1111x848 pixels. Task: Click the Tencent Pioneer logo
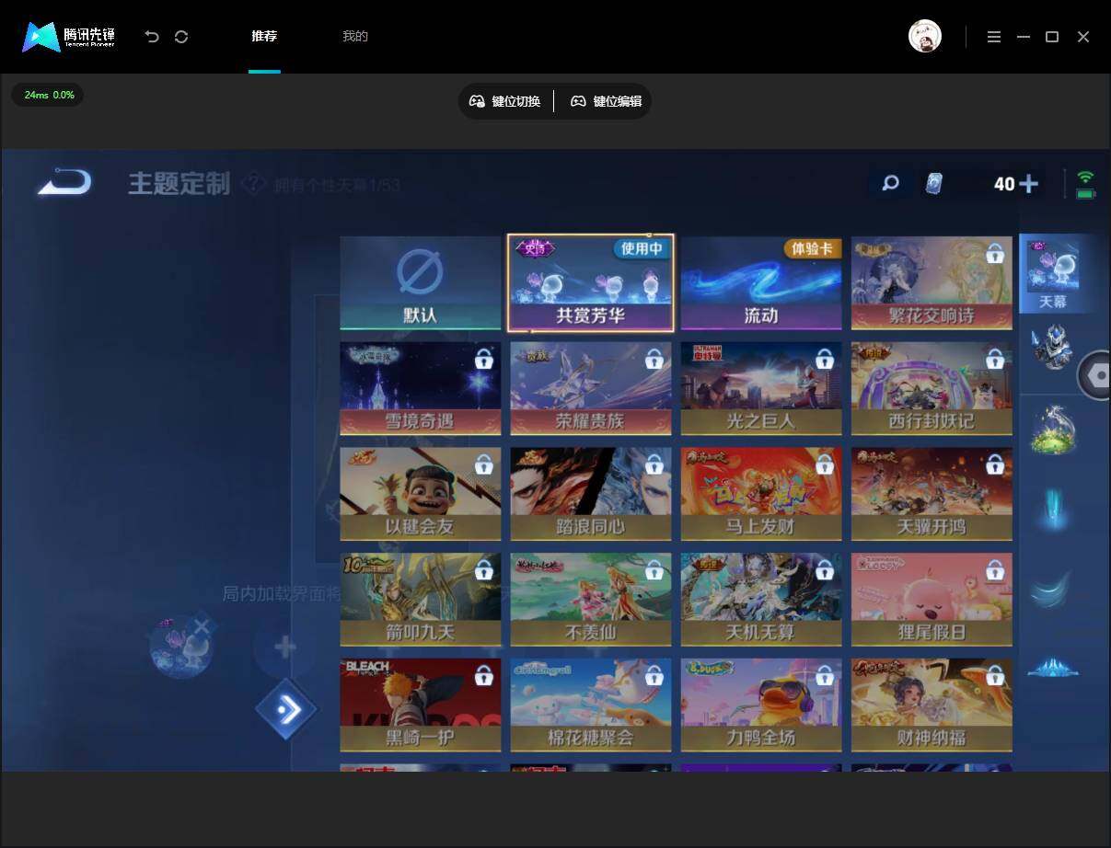pos(69,37)
